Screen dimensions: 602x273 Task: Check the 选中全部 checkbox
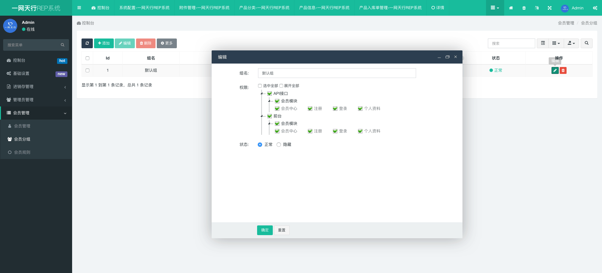coord(260,86)
